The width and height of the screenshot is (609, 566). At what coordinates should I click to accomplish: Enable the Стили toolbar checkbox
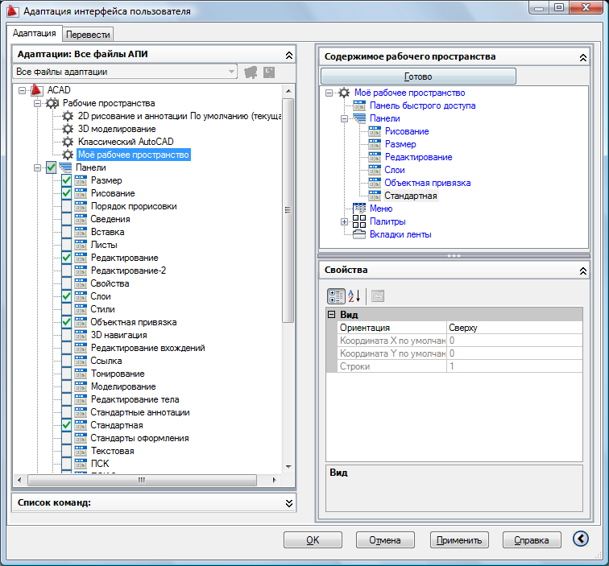(66, 309)
